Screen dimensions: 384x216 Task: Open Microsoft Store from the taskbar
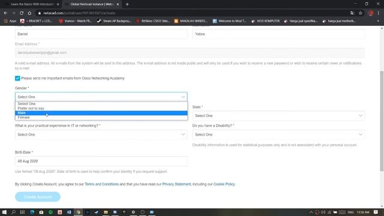pos(41,212)
